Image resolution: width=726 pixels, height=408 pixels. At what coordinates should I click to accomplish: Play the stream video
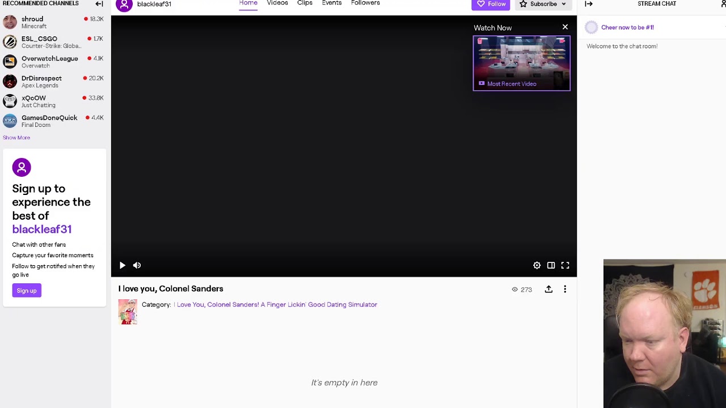(122, 265)
